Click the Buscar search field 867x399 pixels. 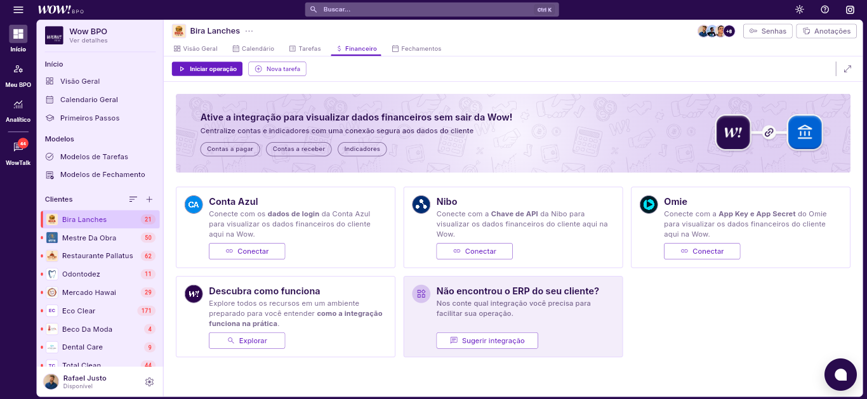click(x=432, y=10)
